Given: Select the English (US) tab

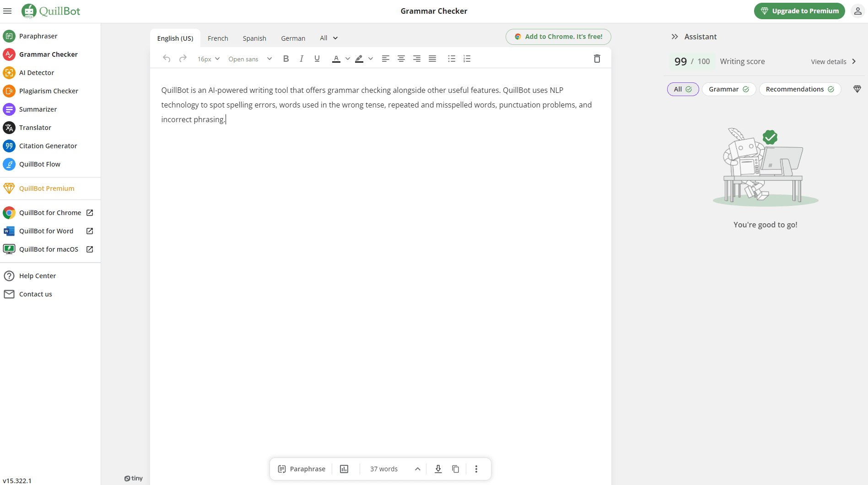Looking at the screenshot, I should [x=175, y=38].
